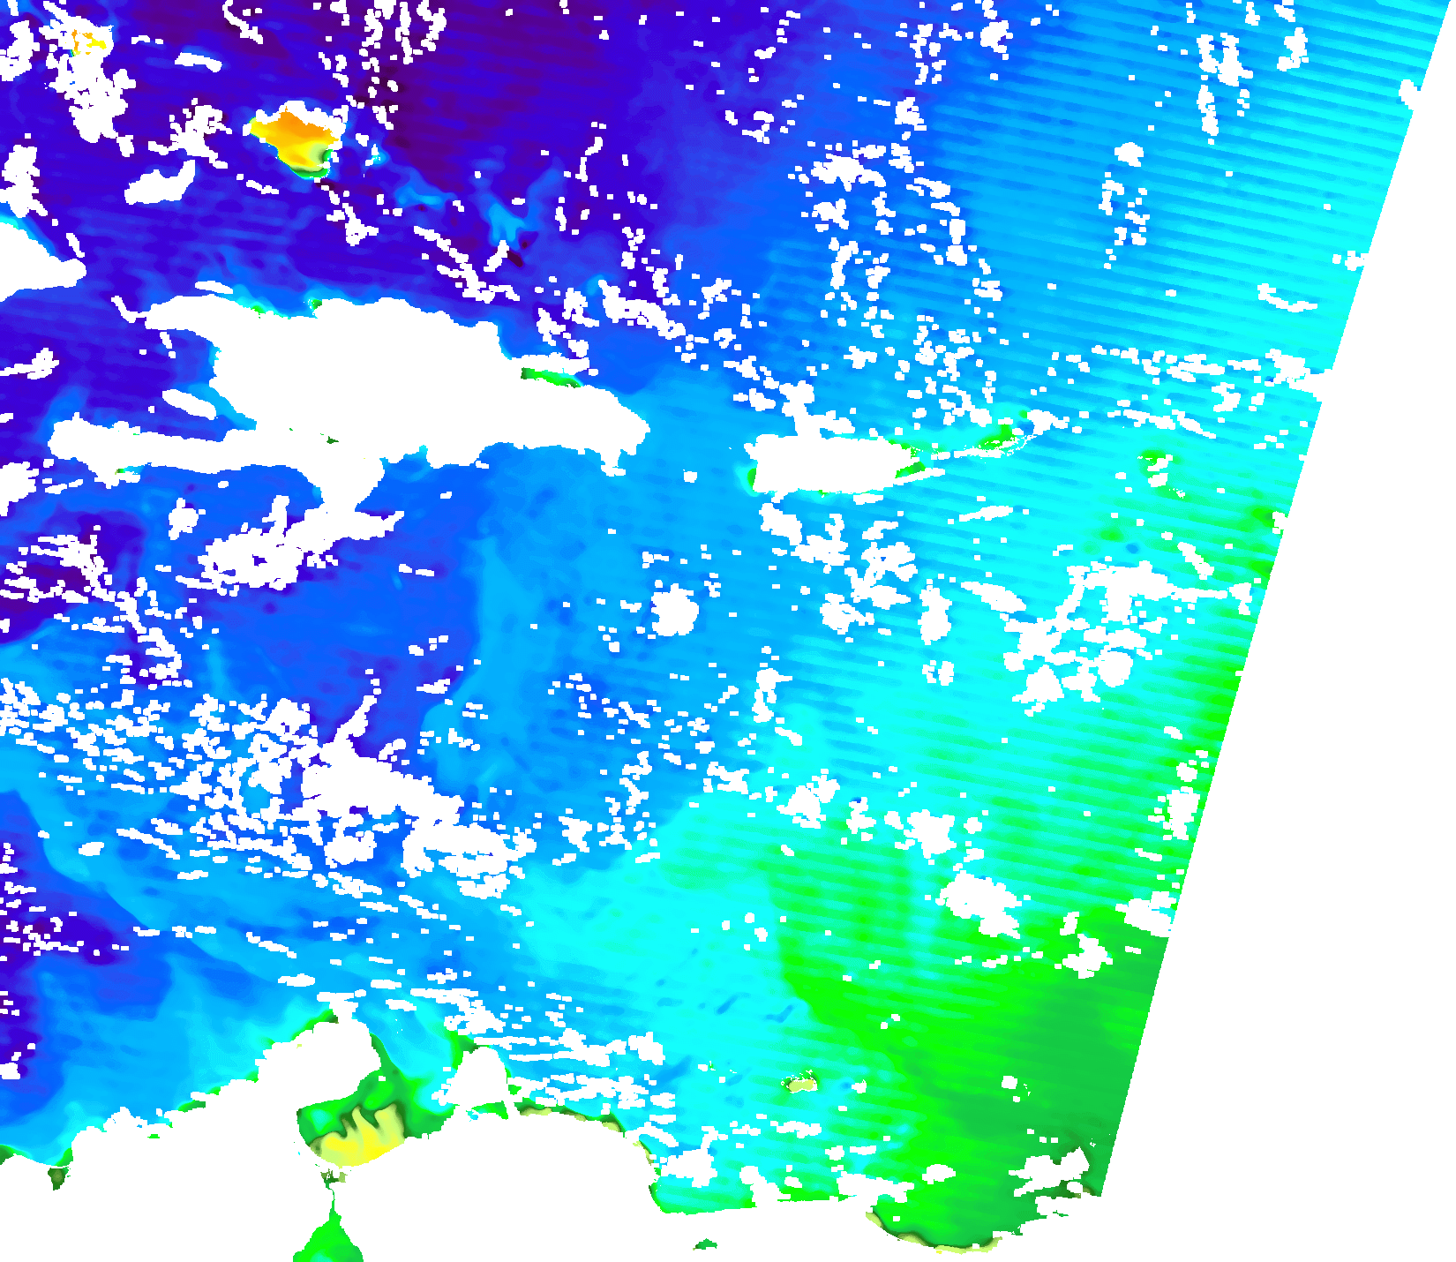Select the round white cloud mid-image
Viewport: 1456px width, 1262px height.
[675, 611]
